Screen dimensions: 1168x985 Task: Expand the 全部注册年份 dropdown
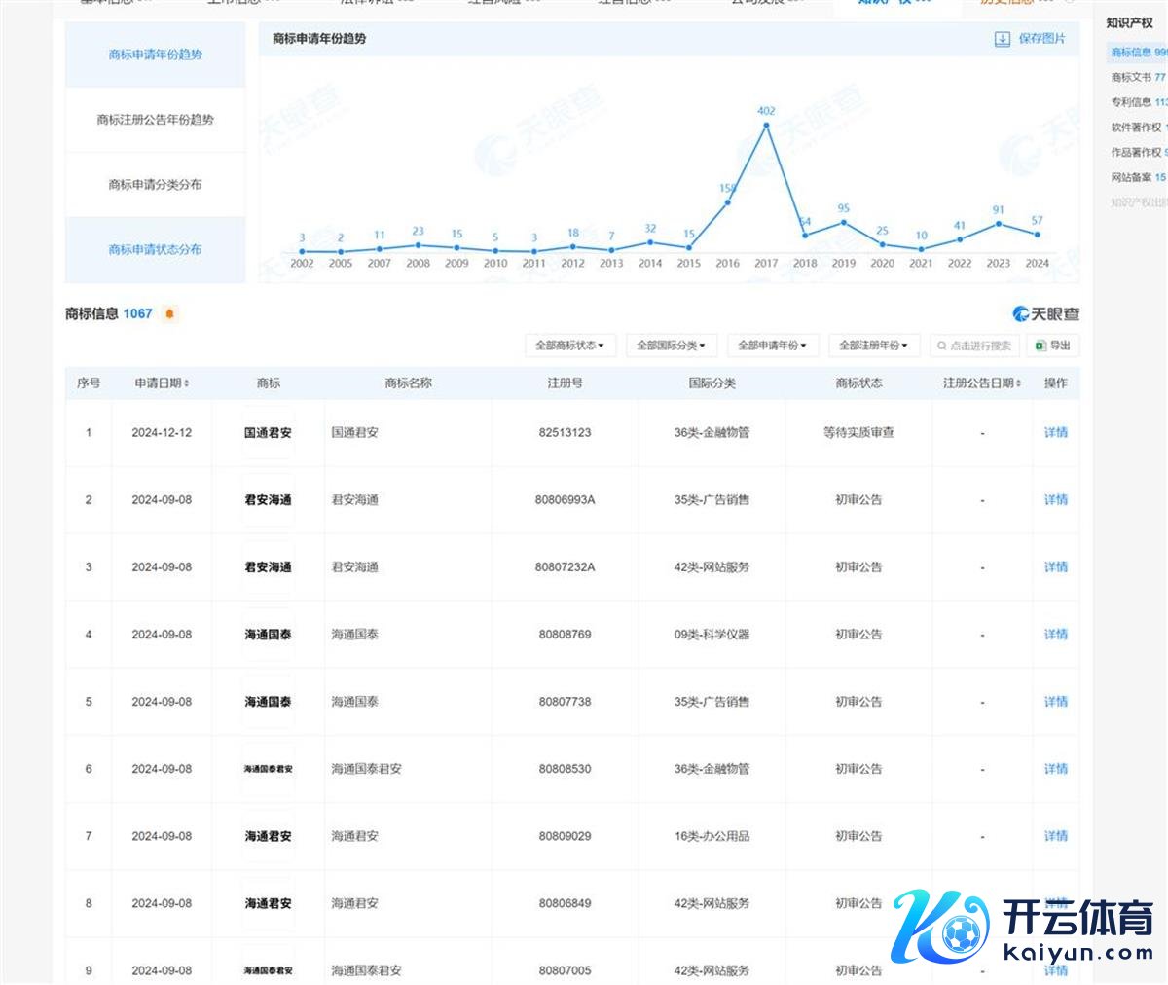[x=873, y=346]
